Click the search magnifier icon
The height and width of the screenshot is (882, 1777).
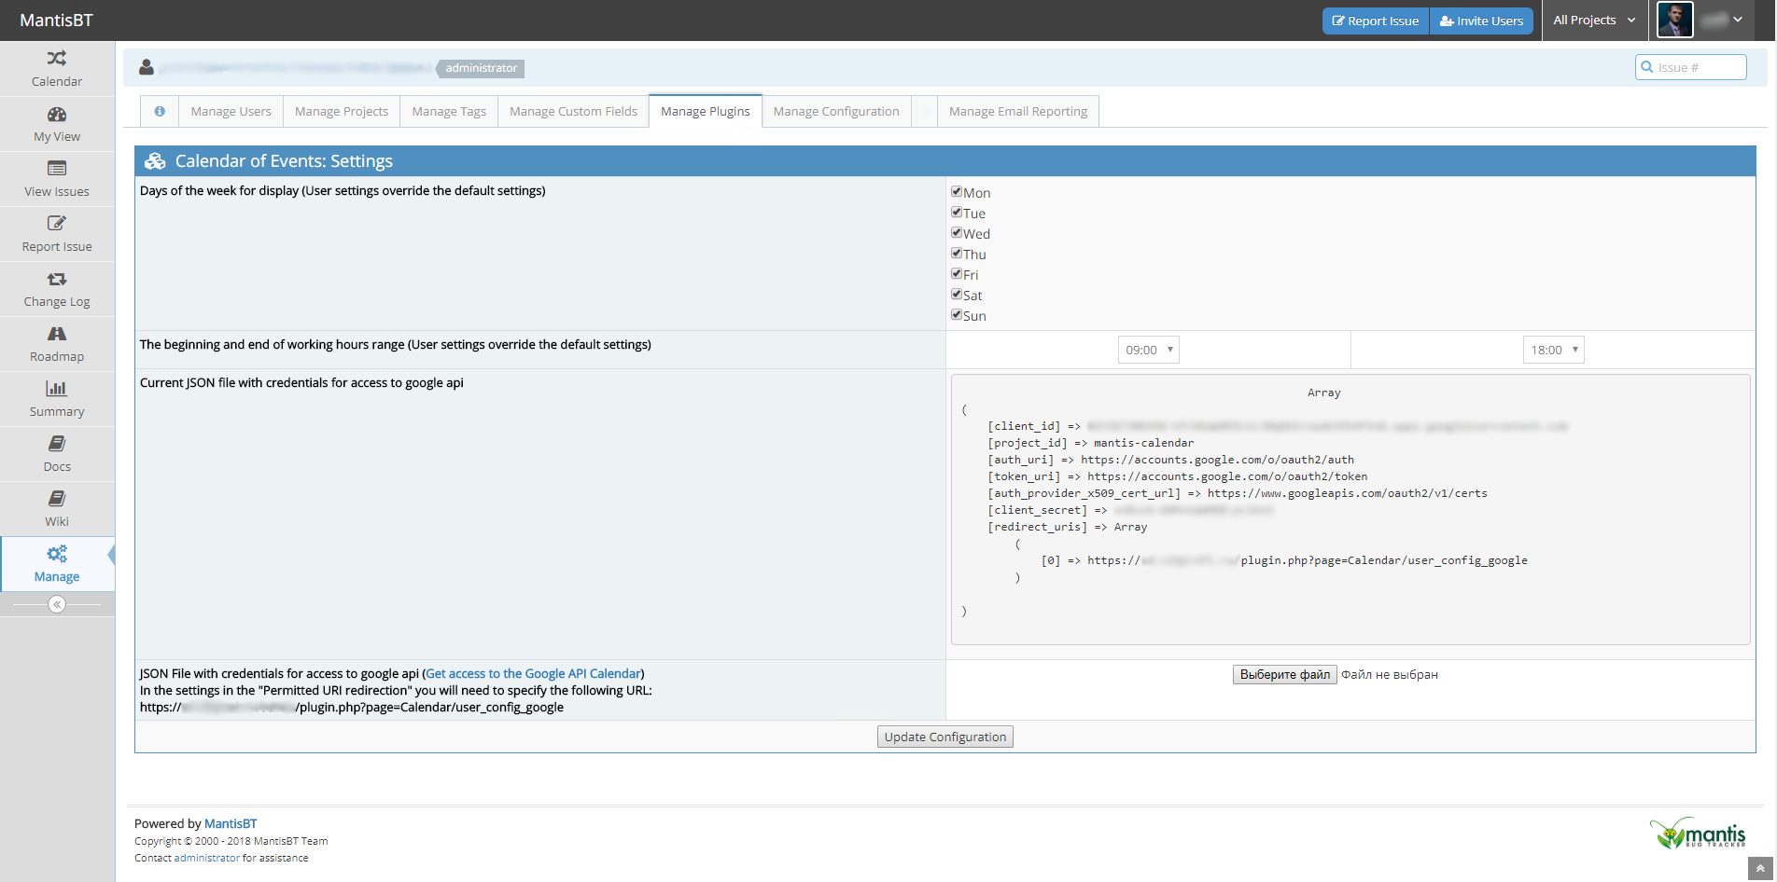1647,67
